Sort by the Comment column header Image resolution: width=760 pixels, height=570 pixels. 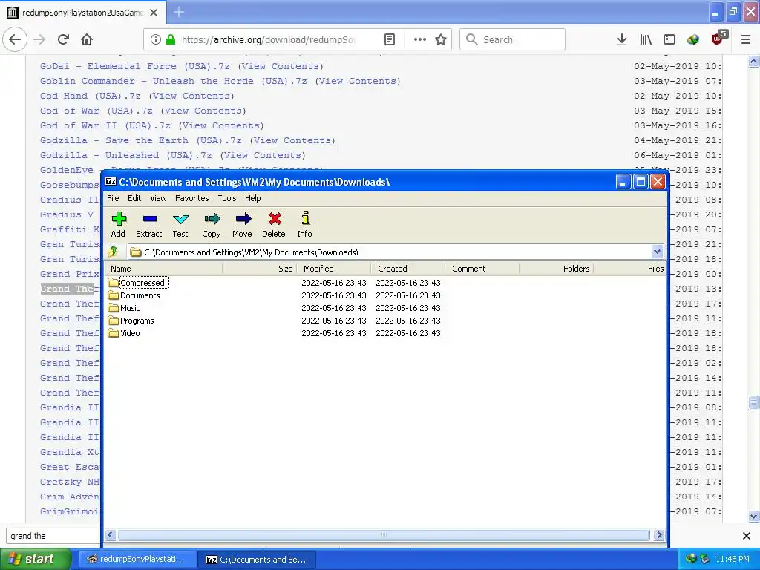482,269
